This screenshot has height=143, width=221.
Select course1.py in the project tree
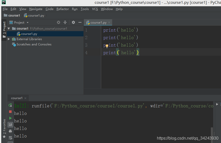click(x=45, y=34)
